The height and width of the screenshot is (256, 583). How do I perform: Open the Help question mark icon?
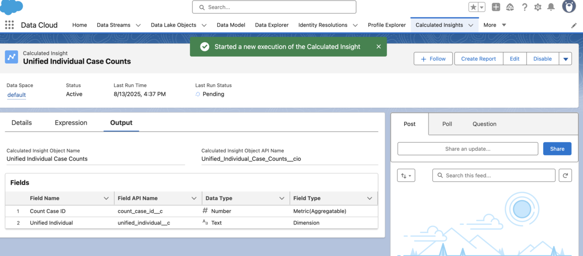[x=524, y=7]
